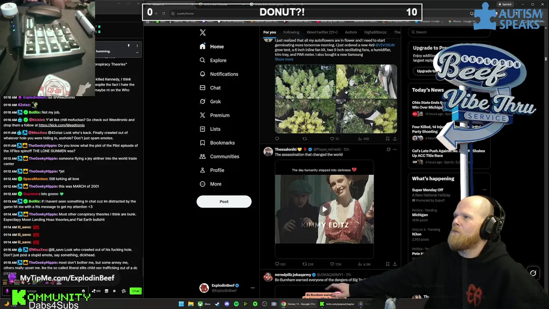Open Communities in the X sidebar
This screenshot has height=309, width=549.
219,156
